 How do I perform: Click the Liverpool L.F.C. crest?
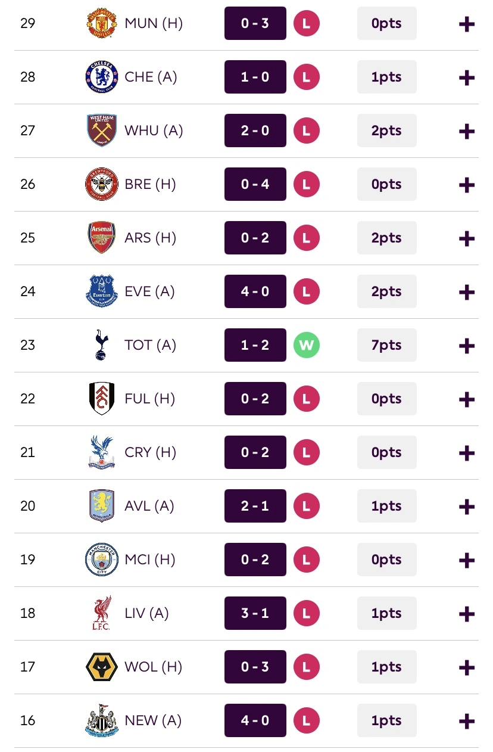coord(102,613)
